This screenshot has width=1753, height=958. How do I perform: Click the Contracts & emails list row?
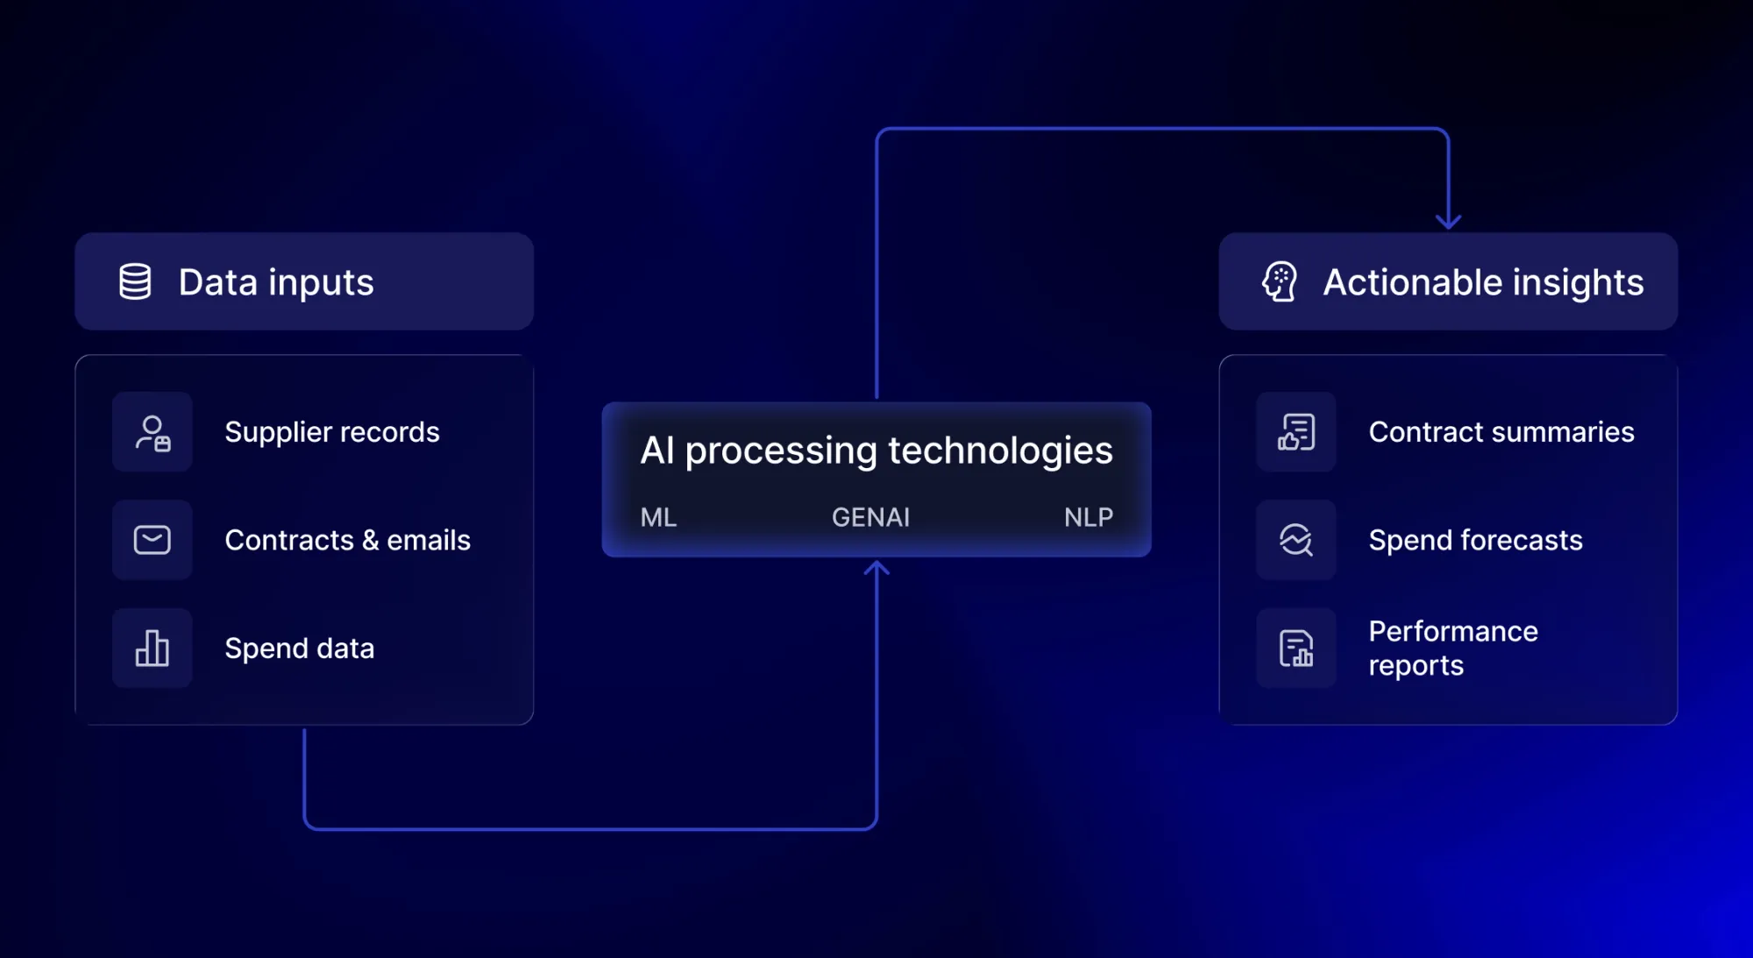pos(349,539)
